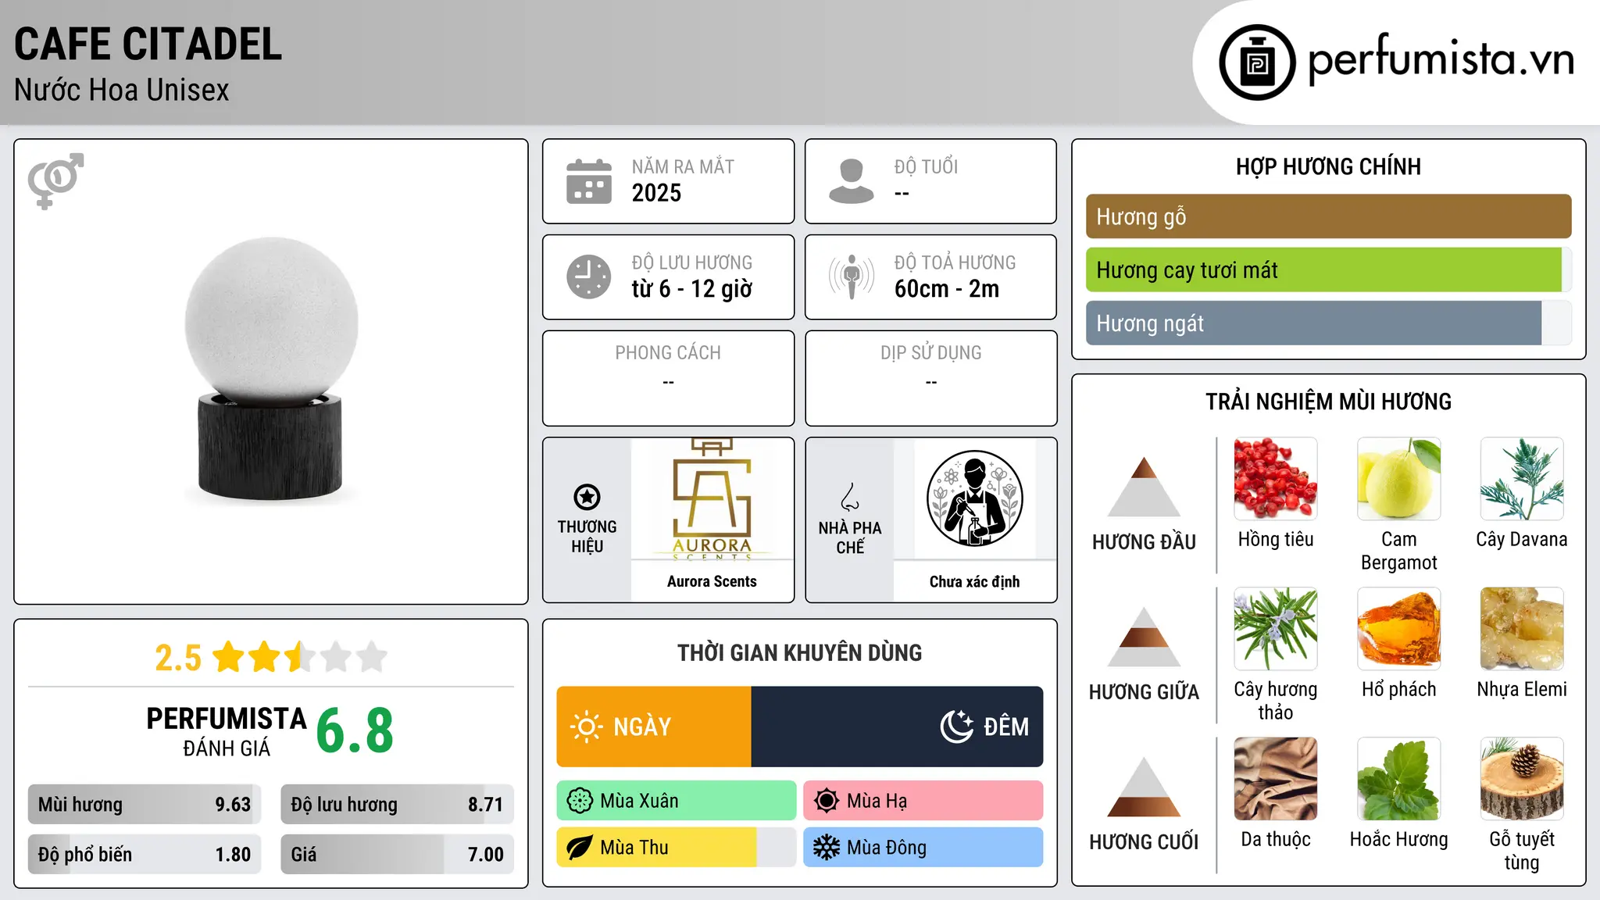This screenshot has height=900, width=1600.
Task: Click the perfumista.vn bottle logo icon
Action: 1257,62
